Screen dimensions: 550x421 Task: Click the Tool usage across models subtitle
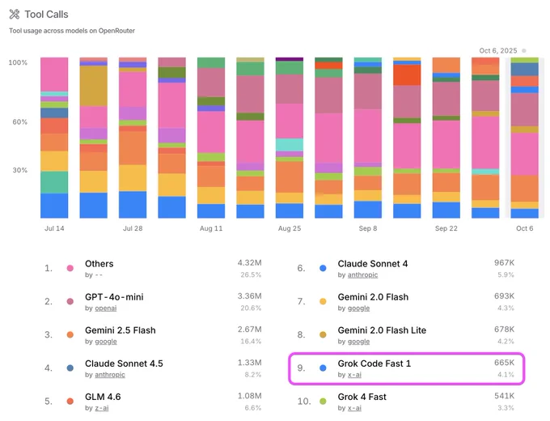click(x=72, y=31)
